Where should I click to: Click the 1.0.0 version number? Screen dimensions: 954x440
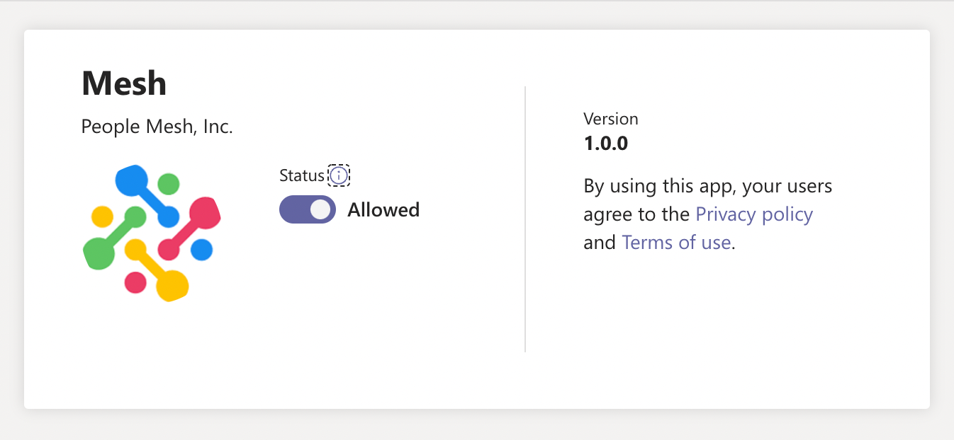click(x=606, y=144)
